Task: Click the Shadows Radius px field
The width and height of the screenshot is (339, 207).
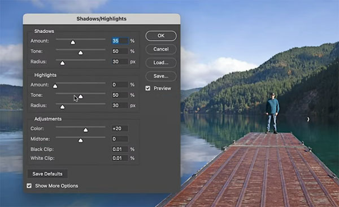Action: tap(120, 61)
